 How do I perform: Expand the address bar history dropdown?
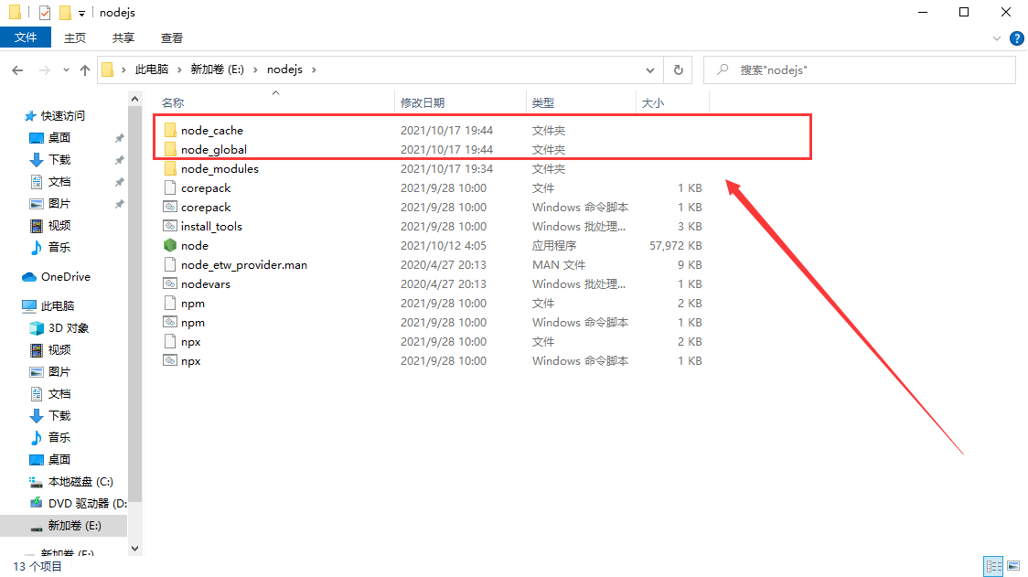pyautogui.click(x=649, y=70)
